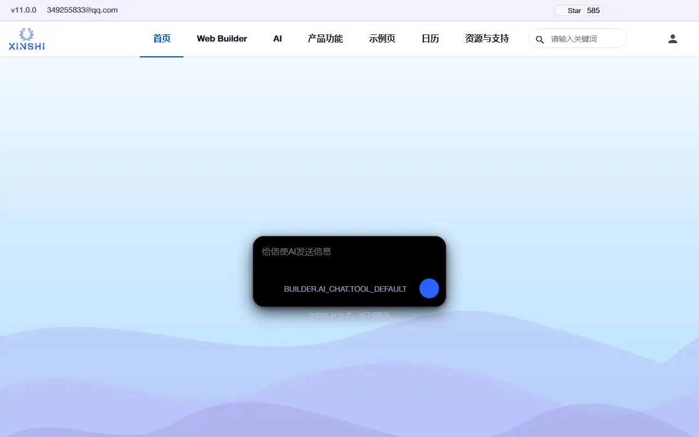Click the blue round send button
This screenshot has height=437, width=699.
coord(429,288)
